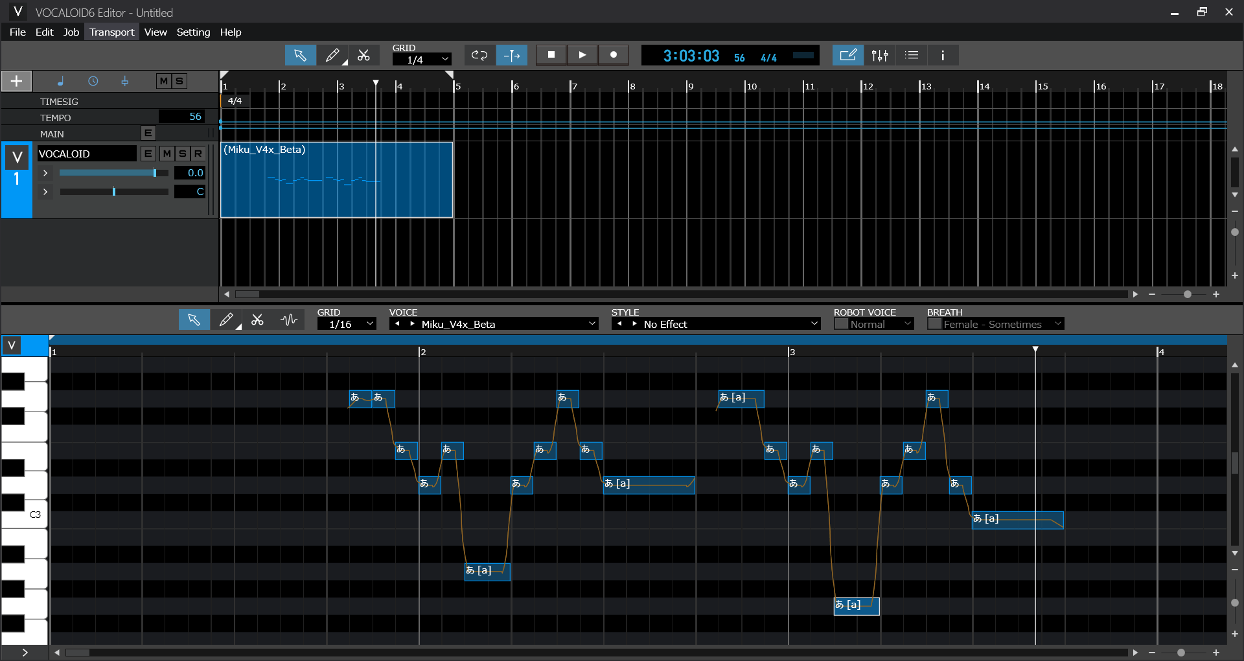Screen dimensions: 1244x661
Task: Toggle global solo S in track header
Action: tap(179, 81)
